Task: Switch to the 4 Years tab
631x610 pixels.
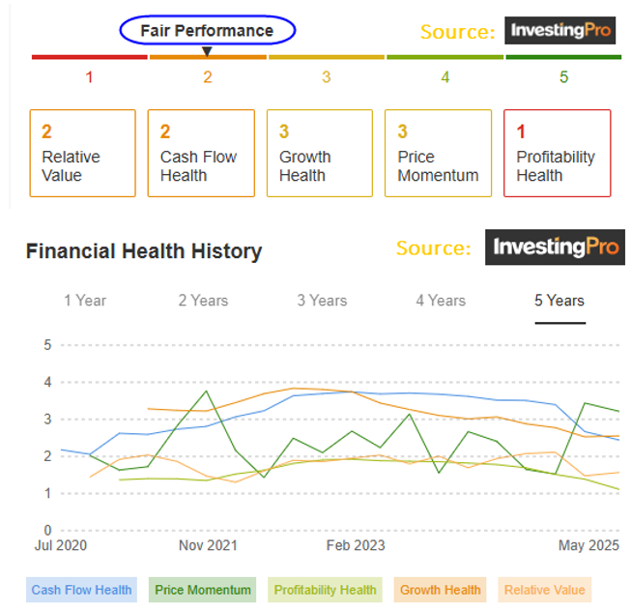Action: pyautogui.click(x=441, y=301)
